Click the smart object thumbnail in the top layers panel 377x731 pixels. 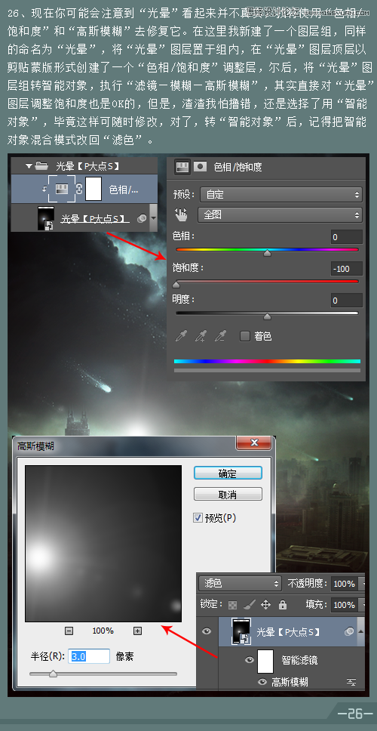[45, 218]
